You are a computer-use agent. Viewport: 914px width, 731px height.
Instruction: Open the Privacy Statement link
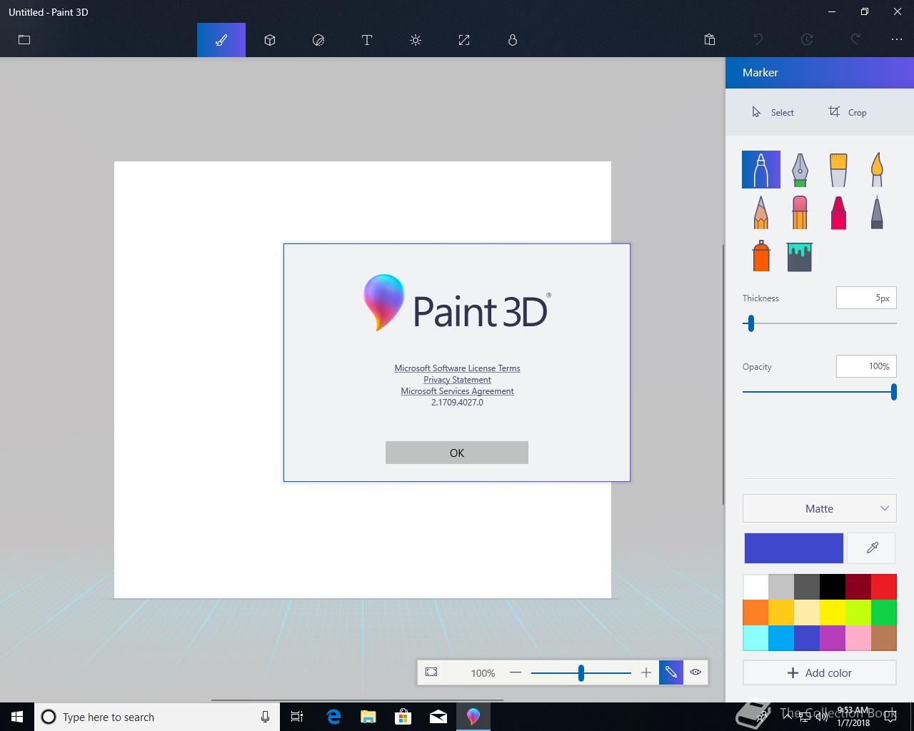coord(457,380)
